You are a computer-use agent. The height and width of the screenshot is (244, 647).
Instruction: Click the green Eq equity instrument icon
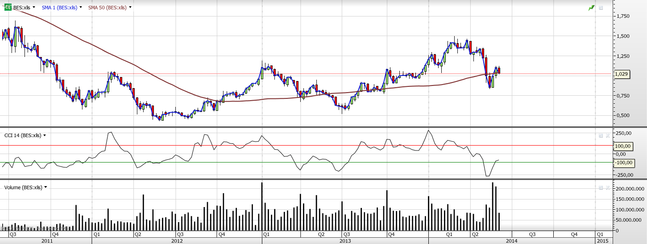[8, 7]
